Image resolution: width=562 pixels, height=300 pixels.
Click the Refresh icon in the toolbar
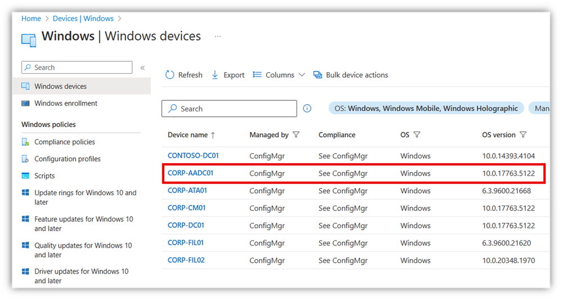click(169, 74)
